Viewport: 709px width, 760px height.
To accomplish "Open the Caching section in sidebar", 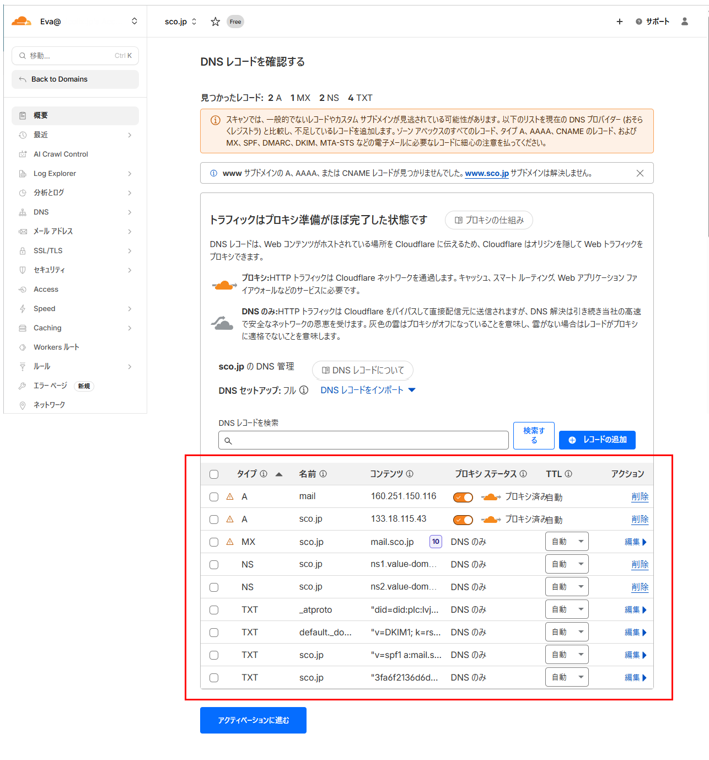I will coord(47,328).
